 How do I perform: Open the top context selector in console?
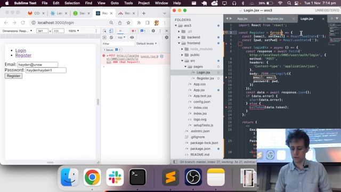(121, 37)
